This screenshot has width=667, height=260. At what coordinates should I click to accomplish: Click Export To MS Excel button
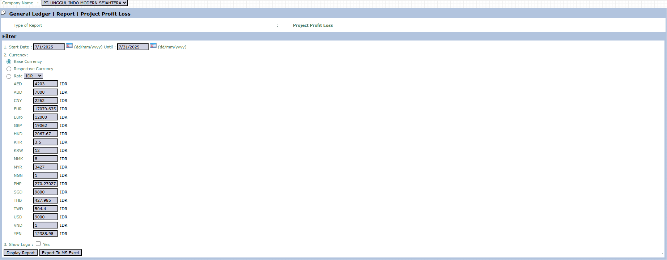(x=60, y=253)
